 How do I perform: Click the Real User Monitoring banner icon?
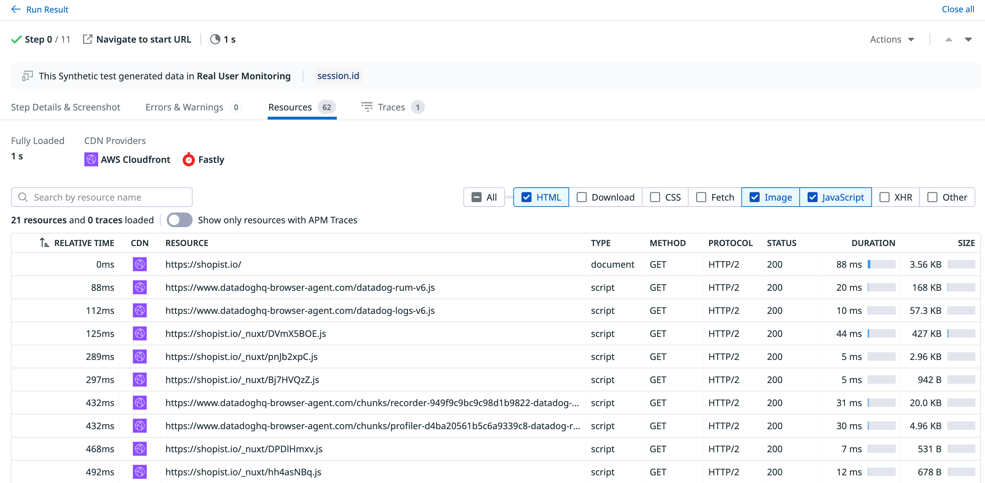[28, 76]
